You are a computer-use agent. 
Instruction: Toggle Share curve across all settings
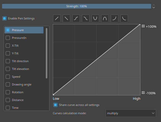(55, 105)
